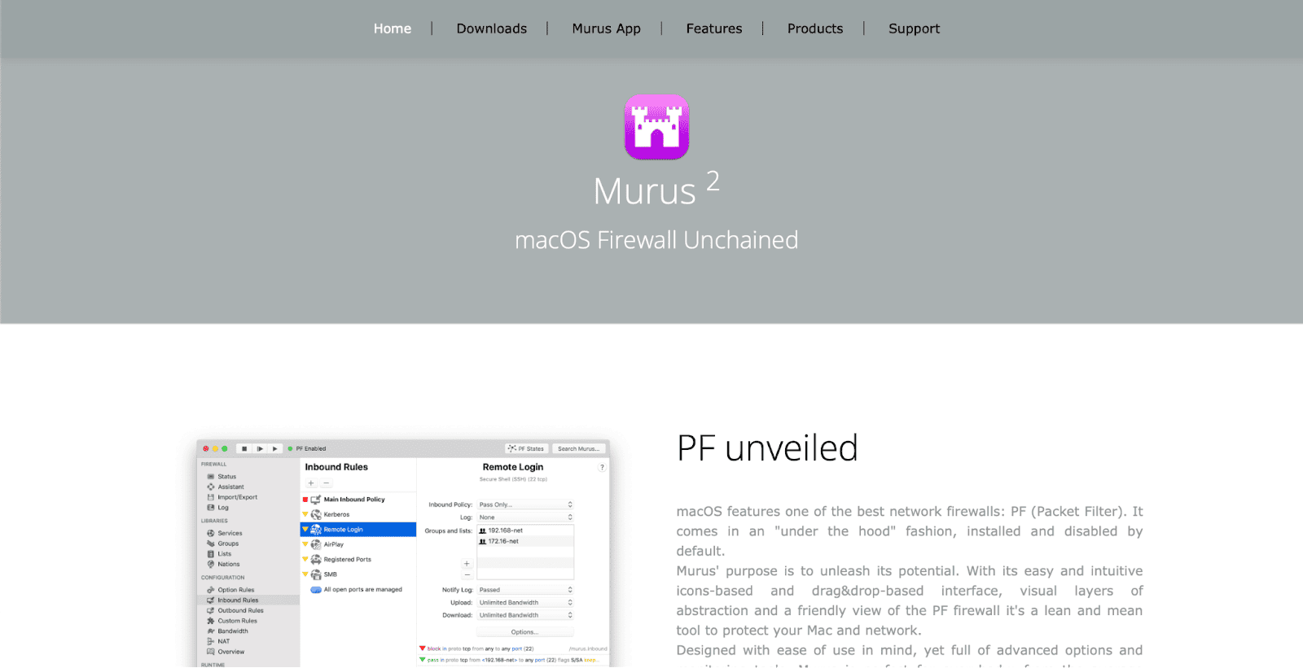Open the Products nav item
The image size is (1303, 668).
(x=815, y=28)
